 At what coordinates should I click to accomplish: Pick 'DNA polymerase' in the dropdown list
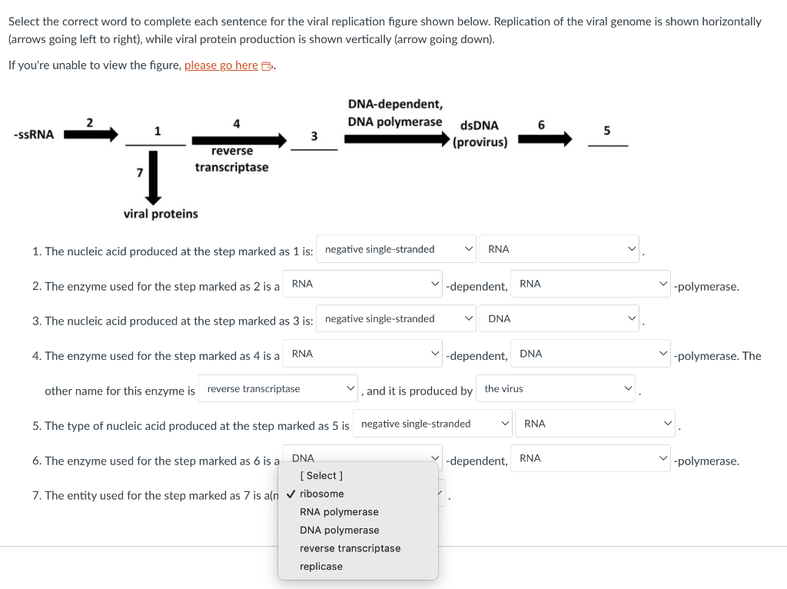(x=340, y=530)
